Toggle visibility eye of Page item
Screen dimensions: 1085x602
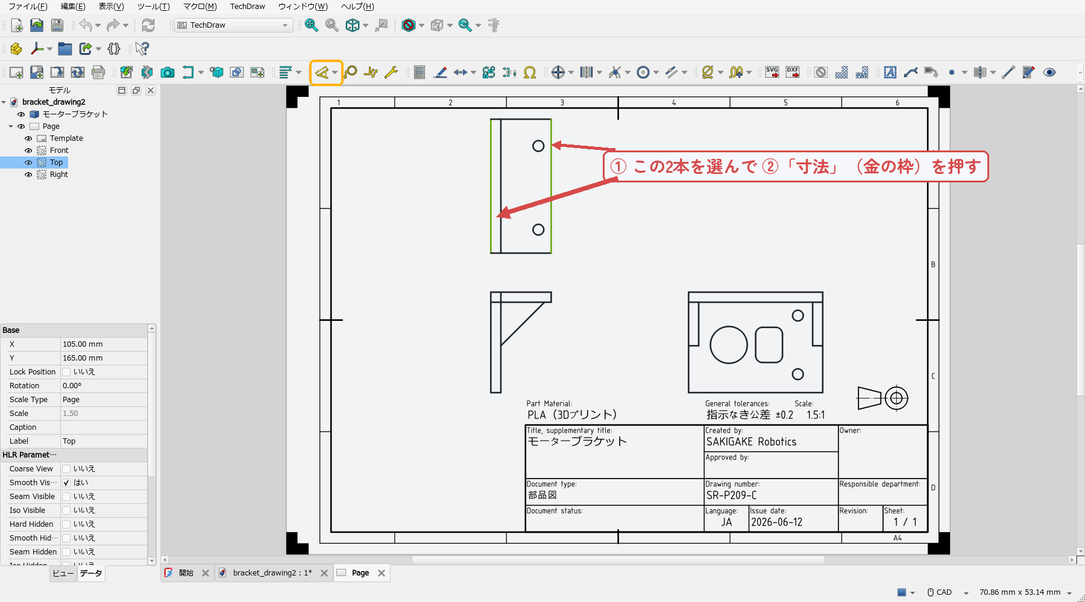point(21,126)
